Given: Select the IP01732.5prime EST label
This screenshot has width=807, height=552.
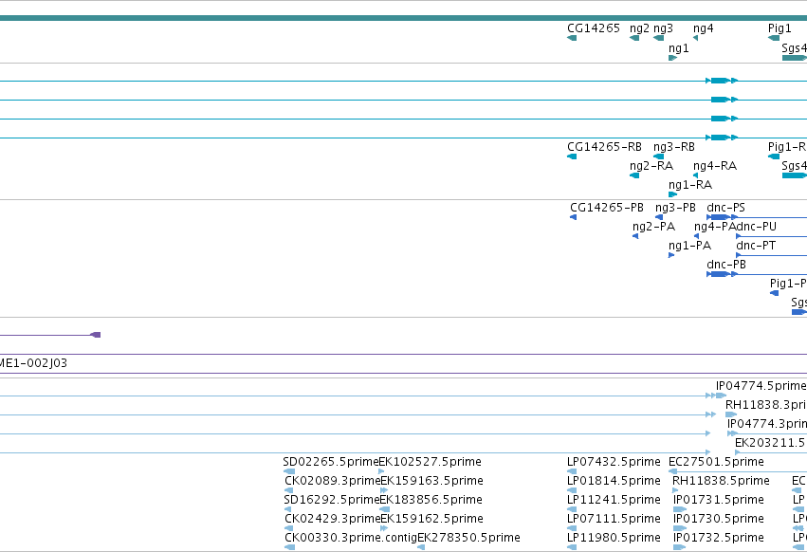Looking at the screenshot, I should 719,538.
